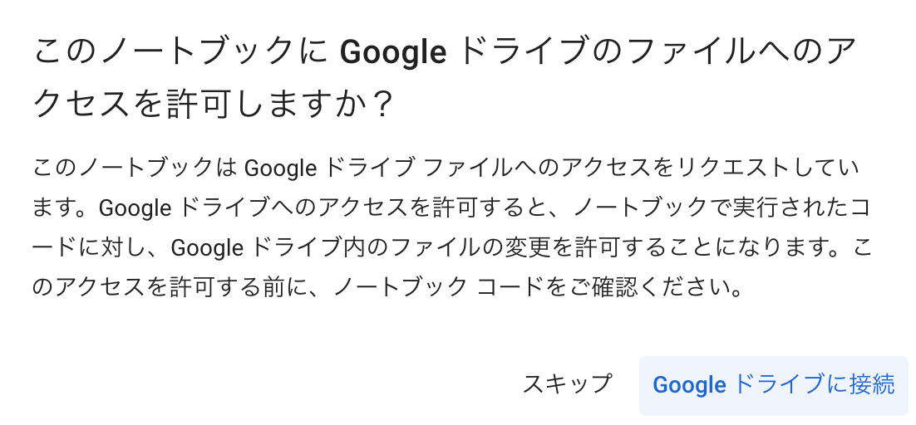Click the スキップ button
916x425 pixels.
click(x=567, y=384)
